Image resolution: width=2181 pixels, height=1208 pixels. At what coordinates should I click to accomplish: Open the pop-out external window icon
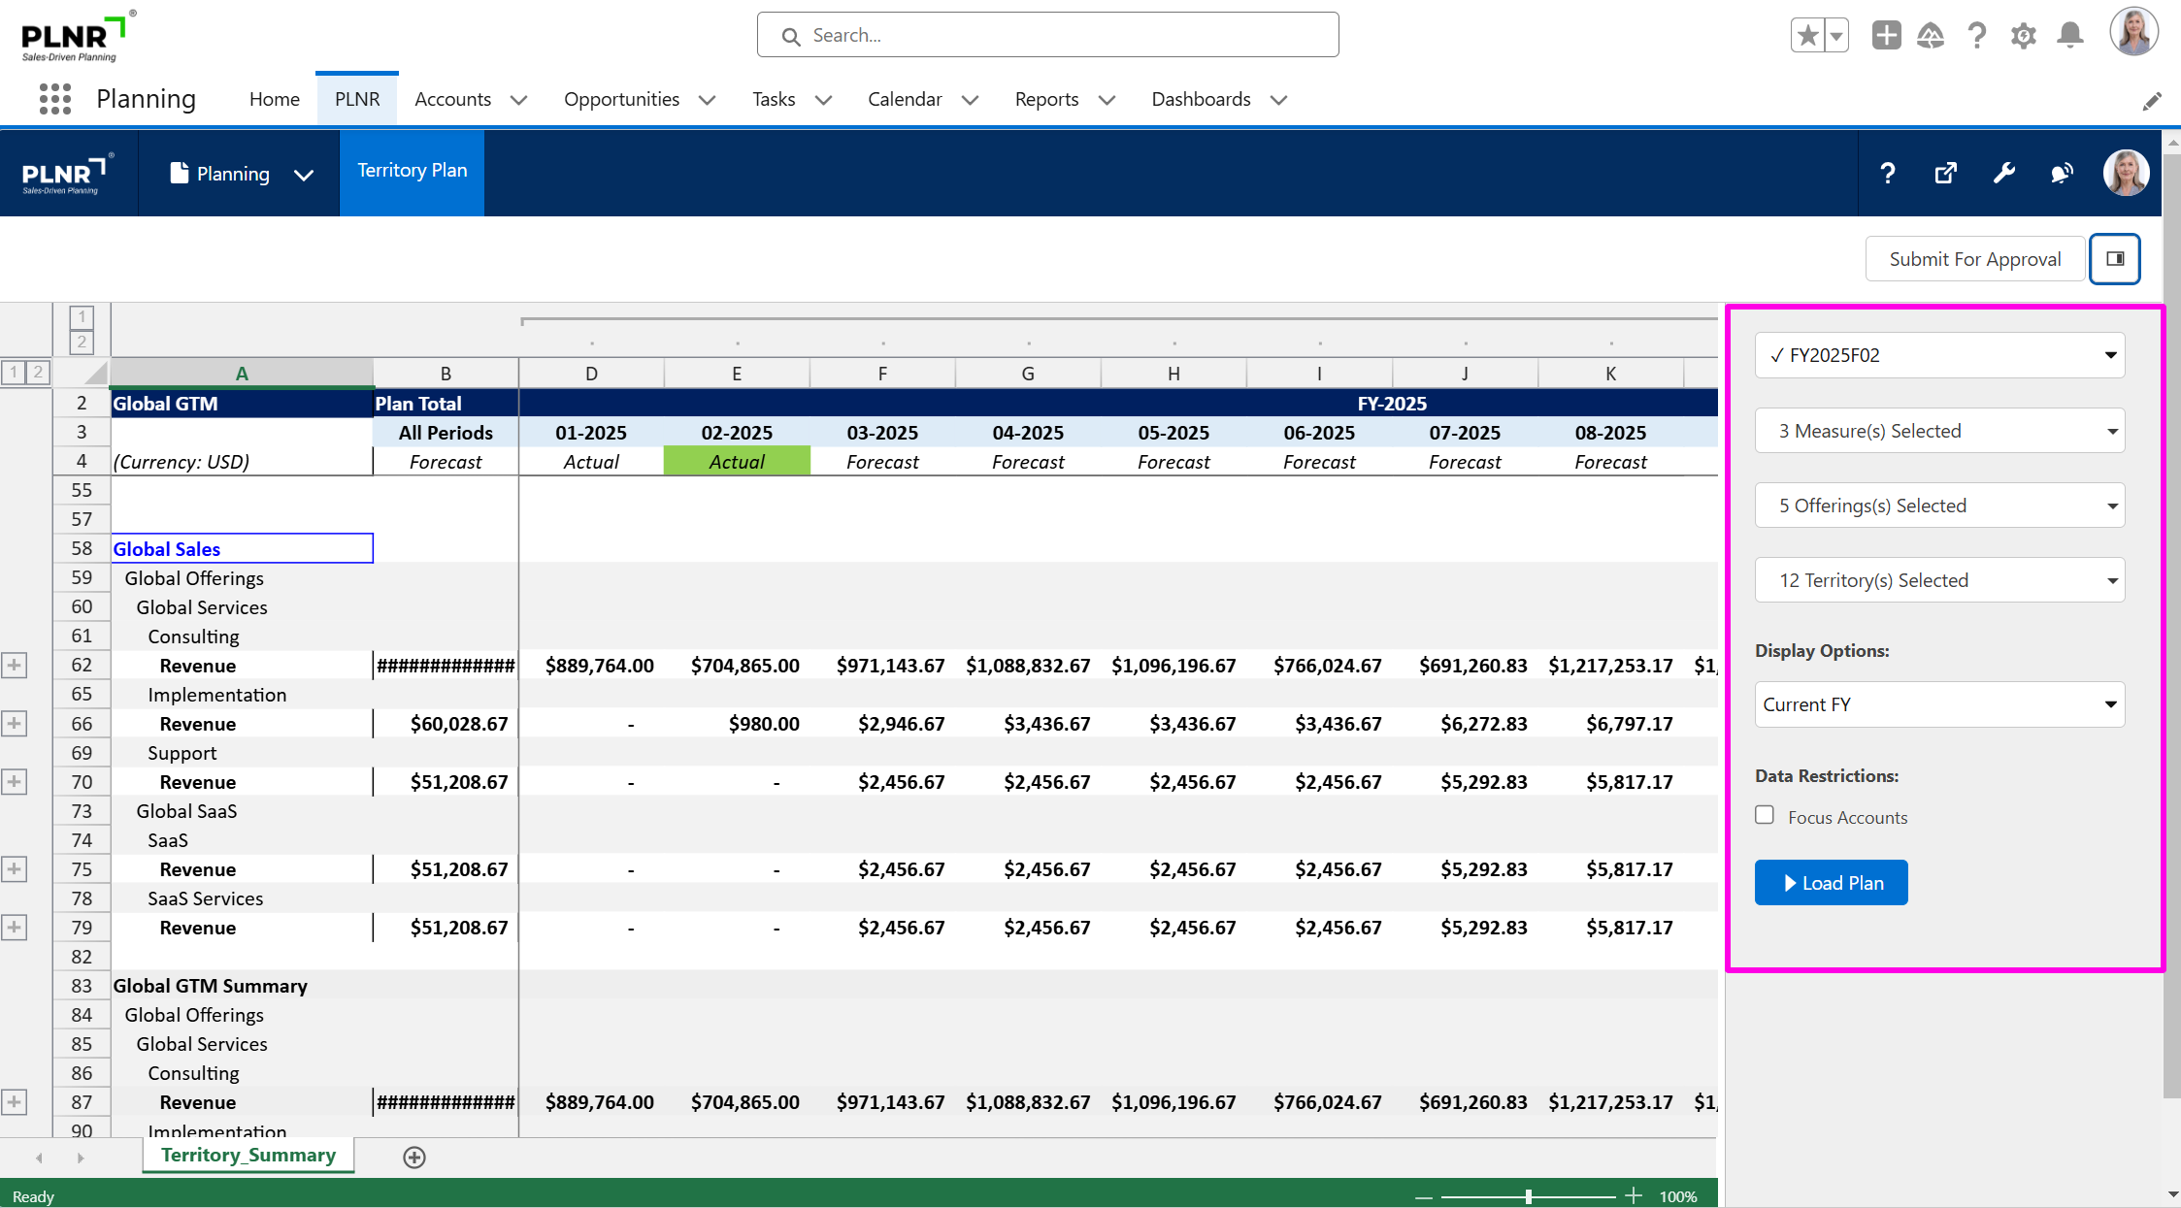pos(1945,174)
